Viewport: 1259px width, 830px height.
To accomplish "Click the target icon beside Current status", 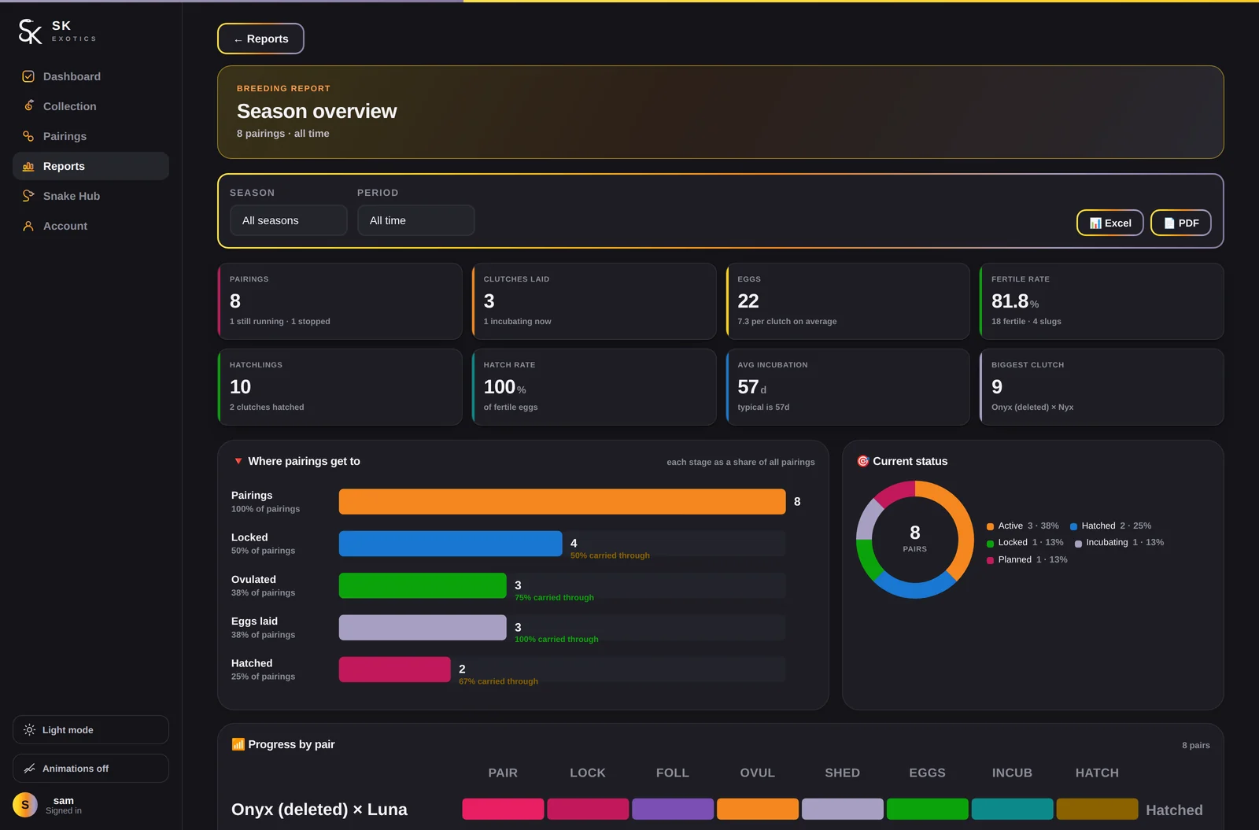I will (863, 461).
